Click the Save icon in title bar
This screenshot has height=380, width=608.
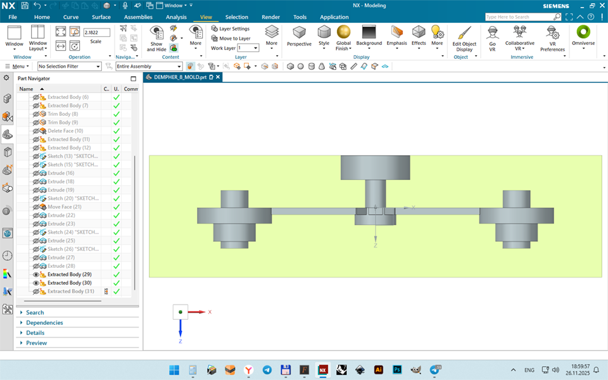[25, 6]
